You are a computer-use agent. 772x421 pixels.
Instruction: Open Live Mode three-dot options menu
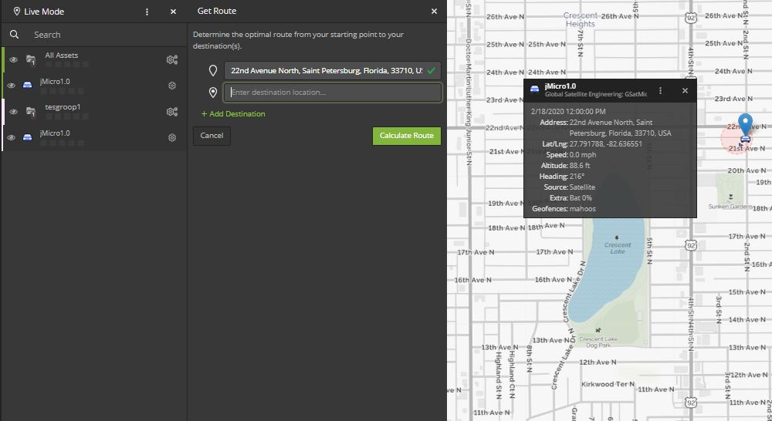[147, 12]
